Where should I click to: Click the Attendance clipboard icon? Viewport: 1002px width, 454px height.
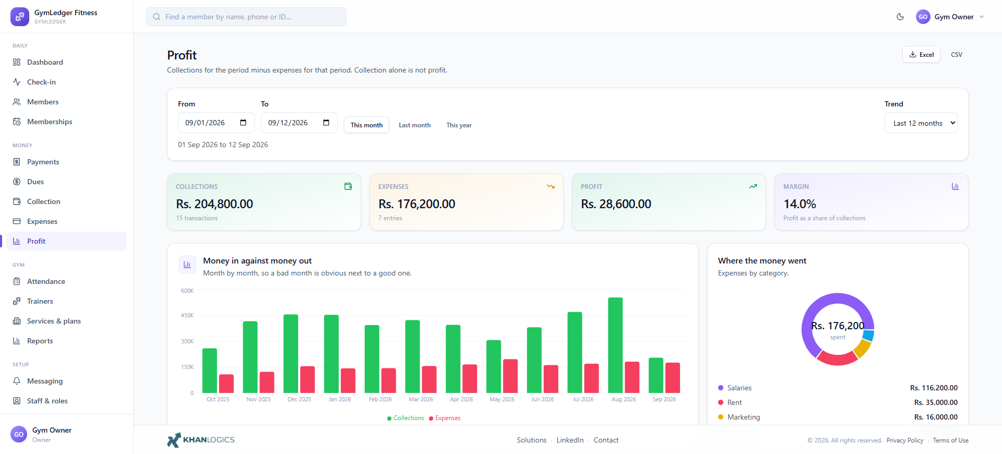click(x=17, y=281)
